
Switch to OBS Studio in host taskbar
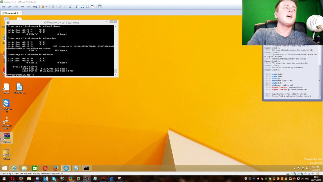point(87,179)
